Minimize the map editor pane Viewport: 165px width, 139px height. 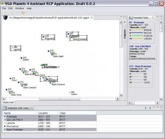(121, 17)
